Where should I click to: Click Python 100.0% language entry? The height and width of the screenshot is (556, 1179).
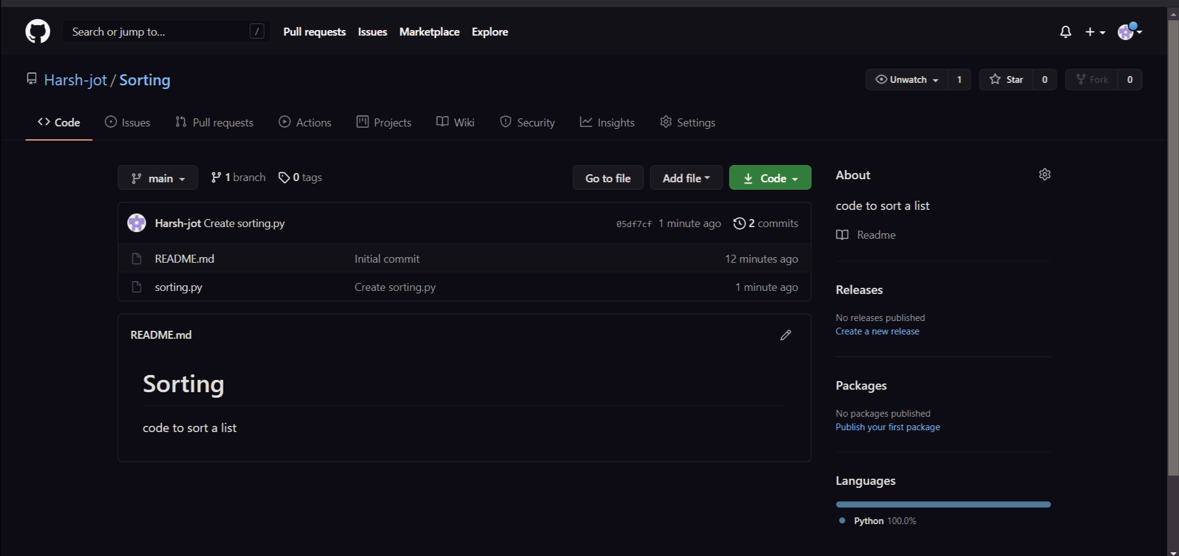(x=878, y=521)
